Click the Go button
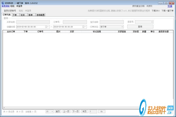 click(x=101, y=111)
